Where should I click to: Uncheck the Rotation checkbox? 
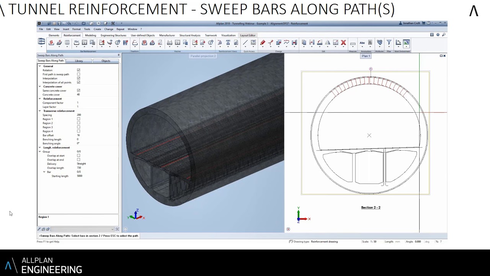point(78,70)
